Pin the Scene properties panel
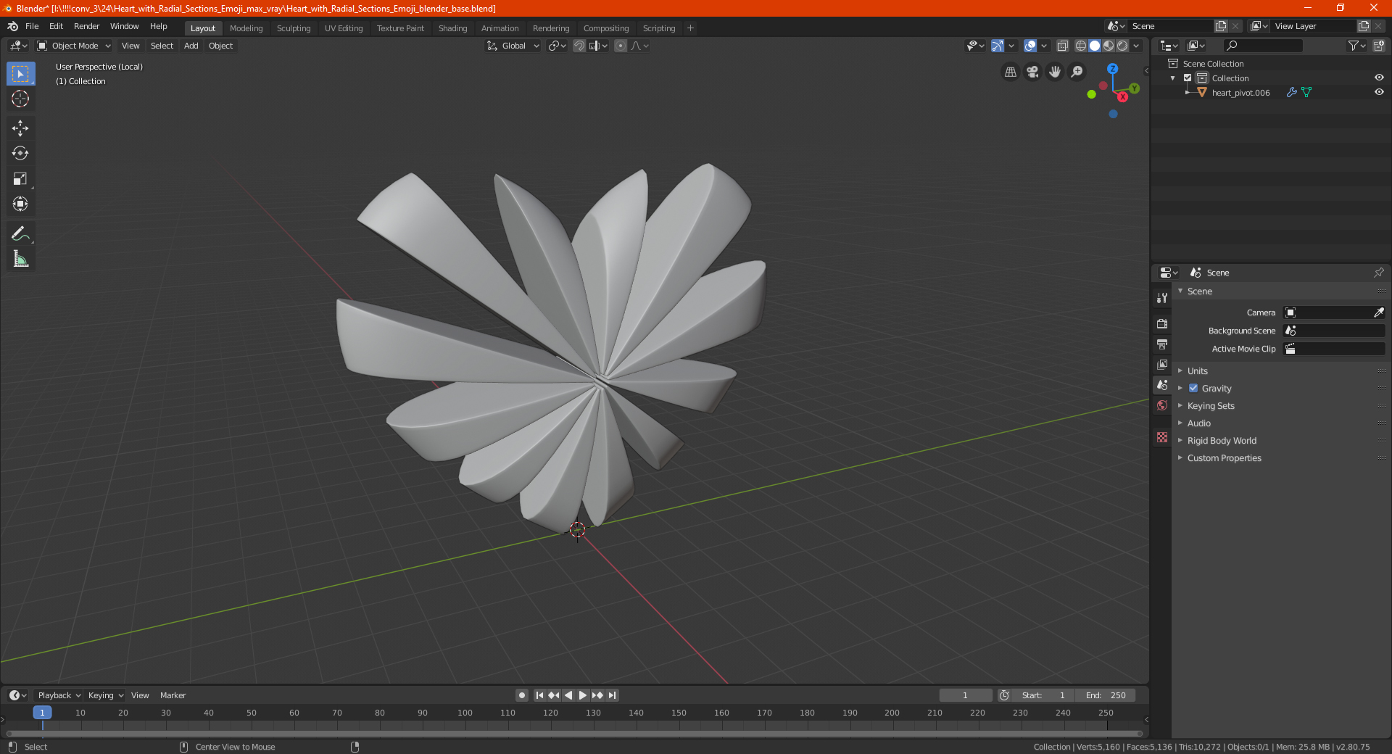Viewport: 1392px width, 754px height. [x=1378, y=273]
